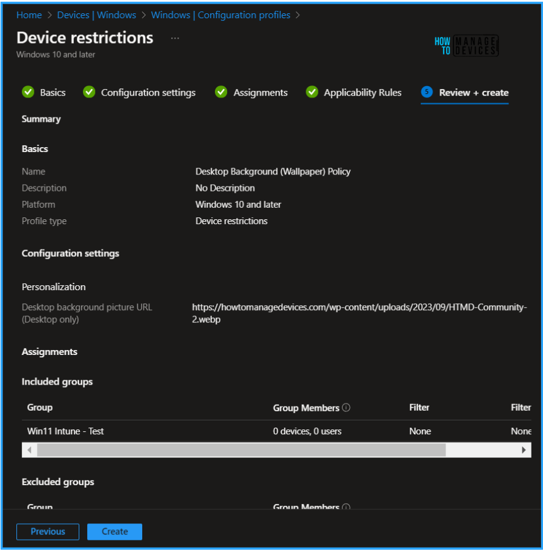This screenshot has width=543, height=550.
Task: Click the first None filter cell
Action: 420,431
